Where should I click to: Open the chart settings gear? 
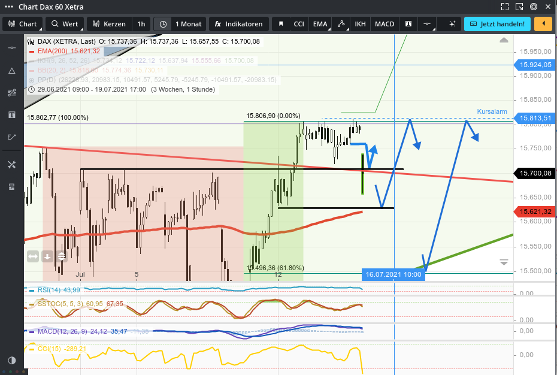532,7
